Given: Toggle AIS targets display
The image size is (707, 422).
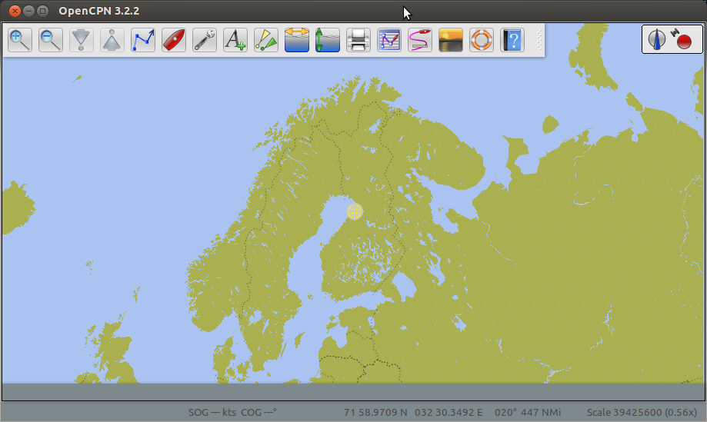Looking at the screenshot, I should coord(266,40).
